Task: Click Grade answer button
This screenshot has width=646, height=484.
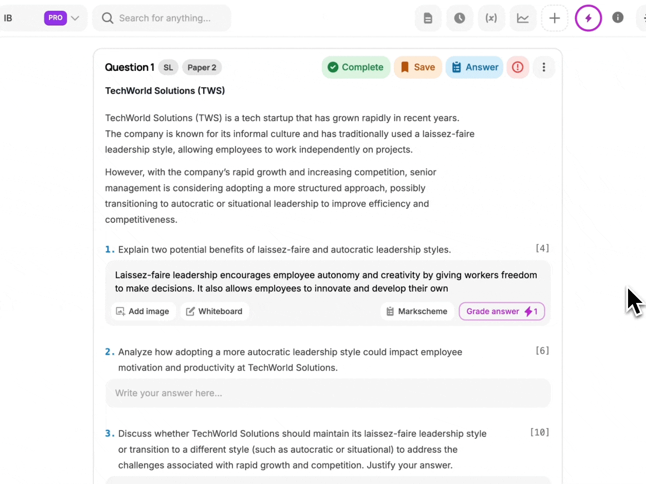Action: tap(502, 311)
